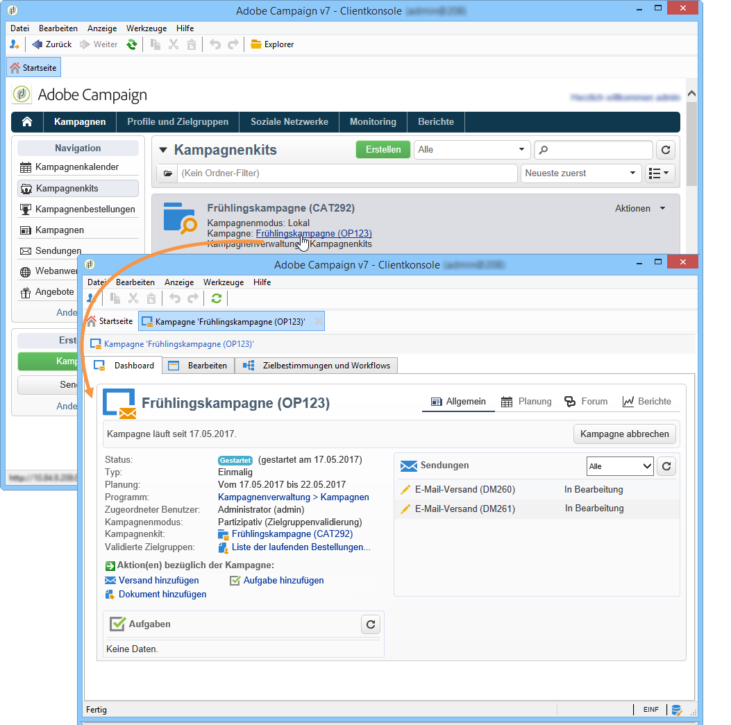Click the cut scissors icon in back window toolbar

174,44
